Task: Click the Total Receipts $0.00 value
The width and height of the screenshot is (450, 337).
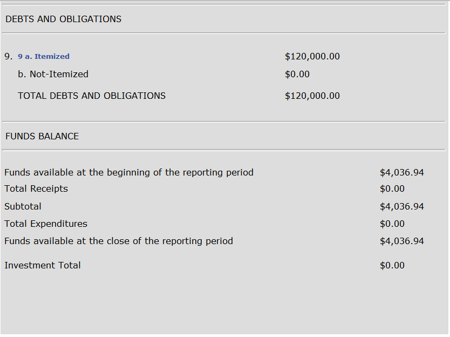Action: [x=392, y=188]
